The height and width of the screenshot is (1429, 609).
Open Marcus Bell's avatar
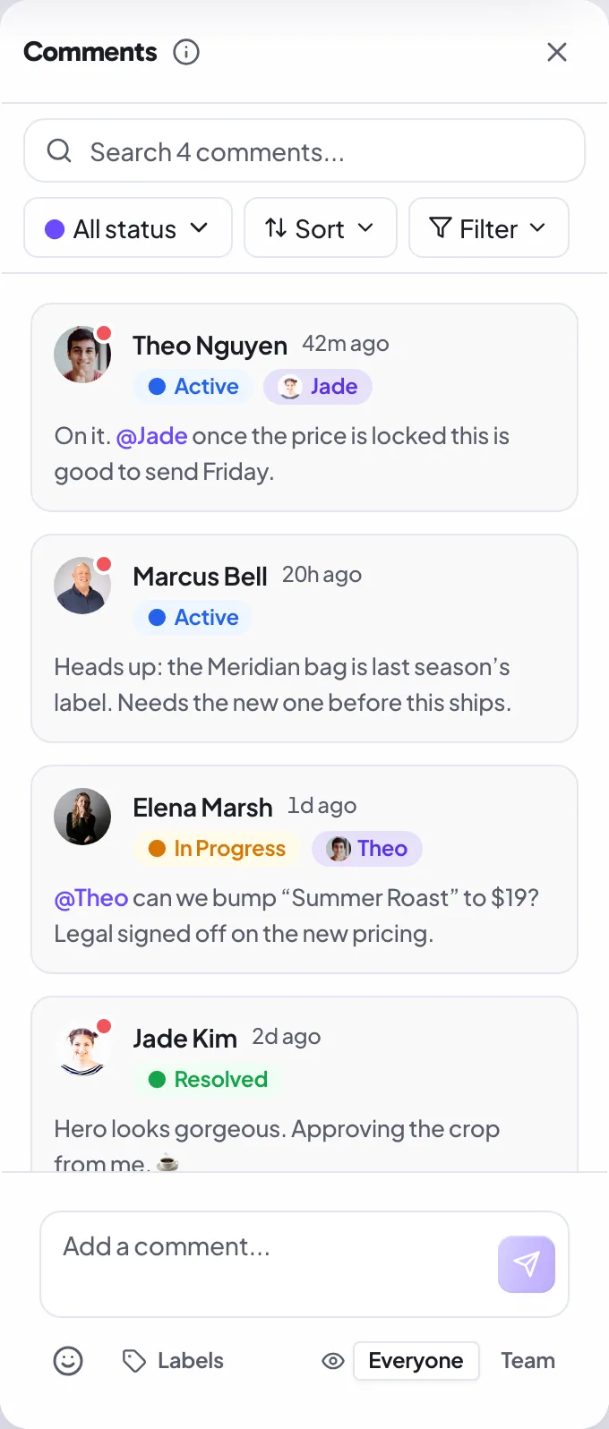82,585
